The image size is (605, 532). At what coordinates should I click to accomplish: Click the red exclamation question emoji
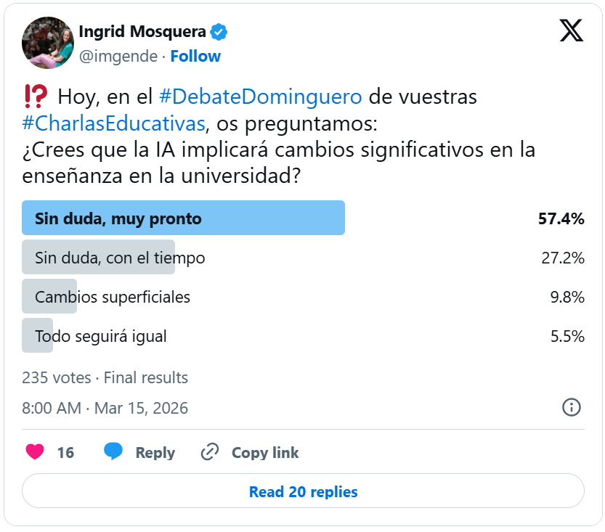click(36, 96)
